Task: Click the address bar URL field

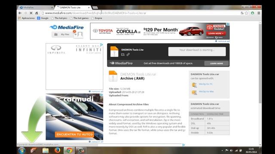Action: coord(141,13)
